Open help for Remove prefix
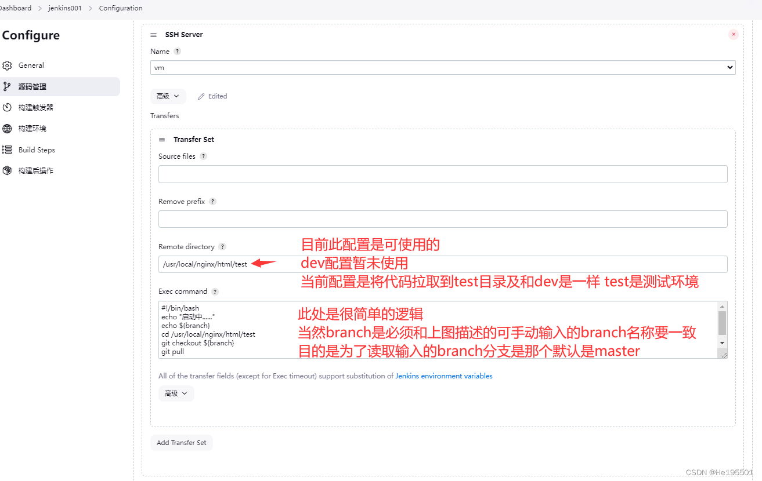The height and width of the screenshot is (481, 762). [212, 202]
